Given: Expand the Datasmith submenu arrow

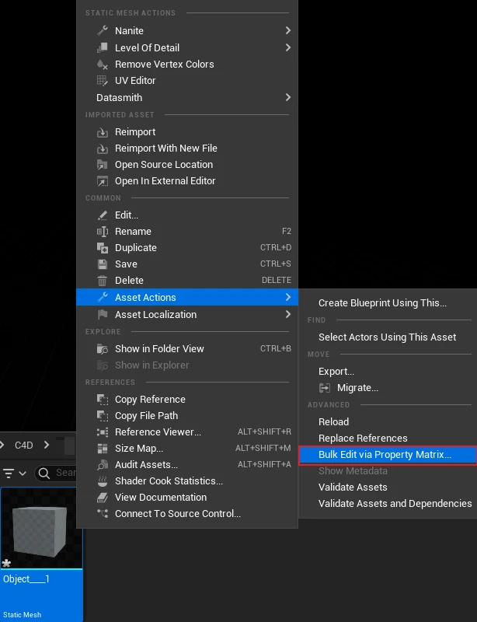Looking at the screenshot, I should [x=287, y=97].
